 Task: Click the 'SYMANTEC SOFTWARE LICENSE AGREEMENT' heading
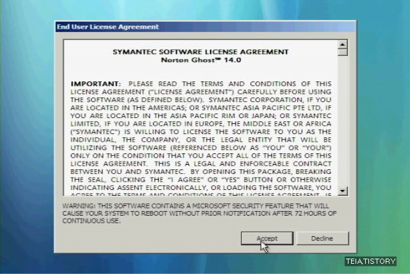[x=201, y=52]
